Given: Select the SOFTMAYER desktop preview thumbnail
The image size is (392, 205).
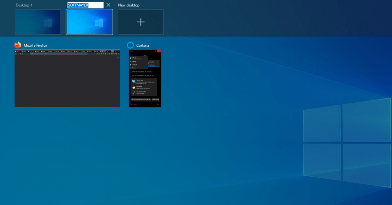Looking at the screenshot, I should (x=89, y=22).
